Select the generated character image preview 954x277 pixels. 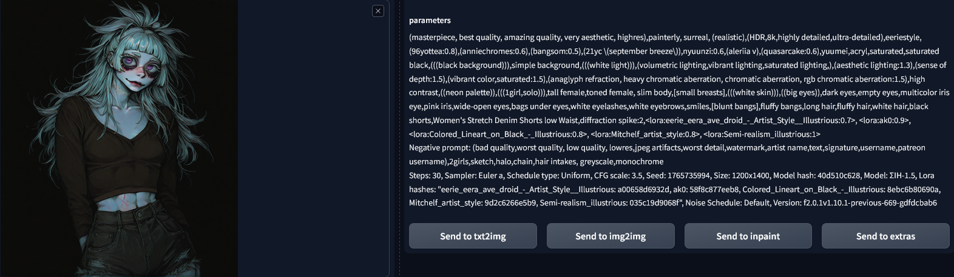[x=119, y=138]
